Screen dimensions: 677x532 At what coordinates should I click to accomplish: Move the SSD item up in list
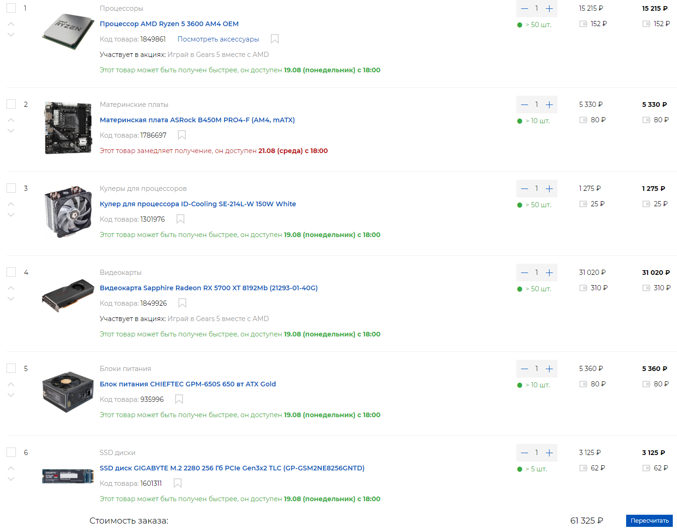(11, 468)
